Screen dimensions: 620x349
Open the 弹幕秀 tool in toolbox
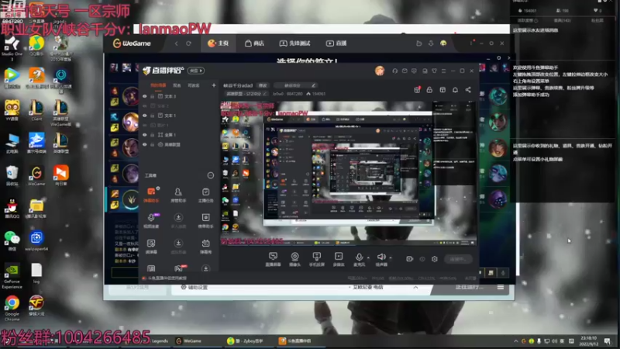coord(205,246)
